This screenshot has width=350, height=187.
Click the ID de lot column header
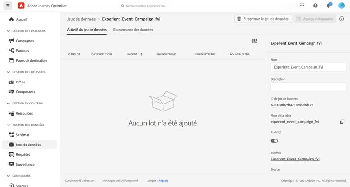pyautogui.click(x=74, y=55)
